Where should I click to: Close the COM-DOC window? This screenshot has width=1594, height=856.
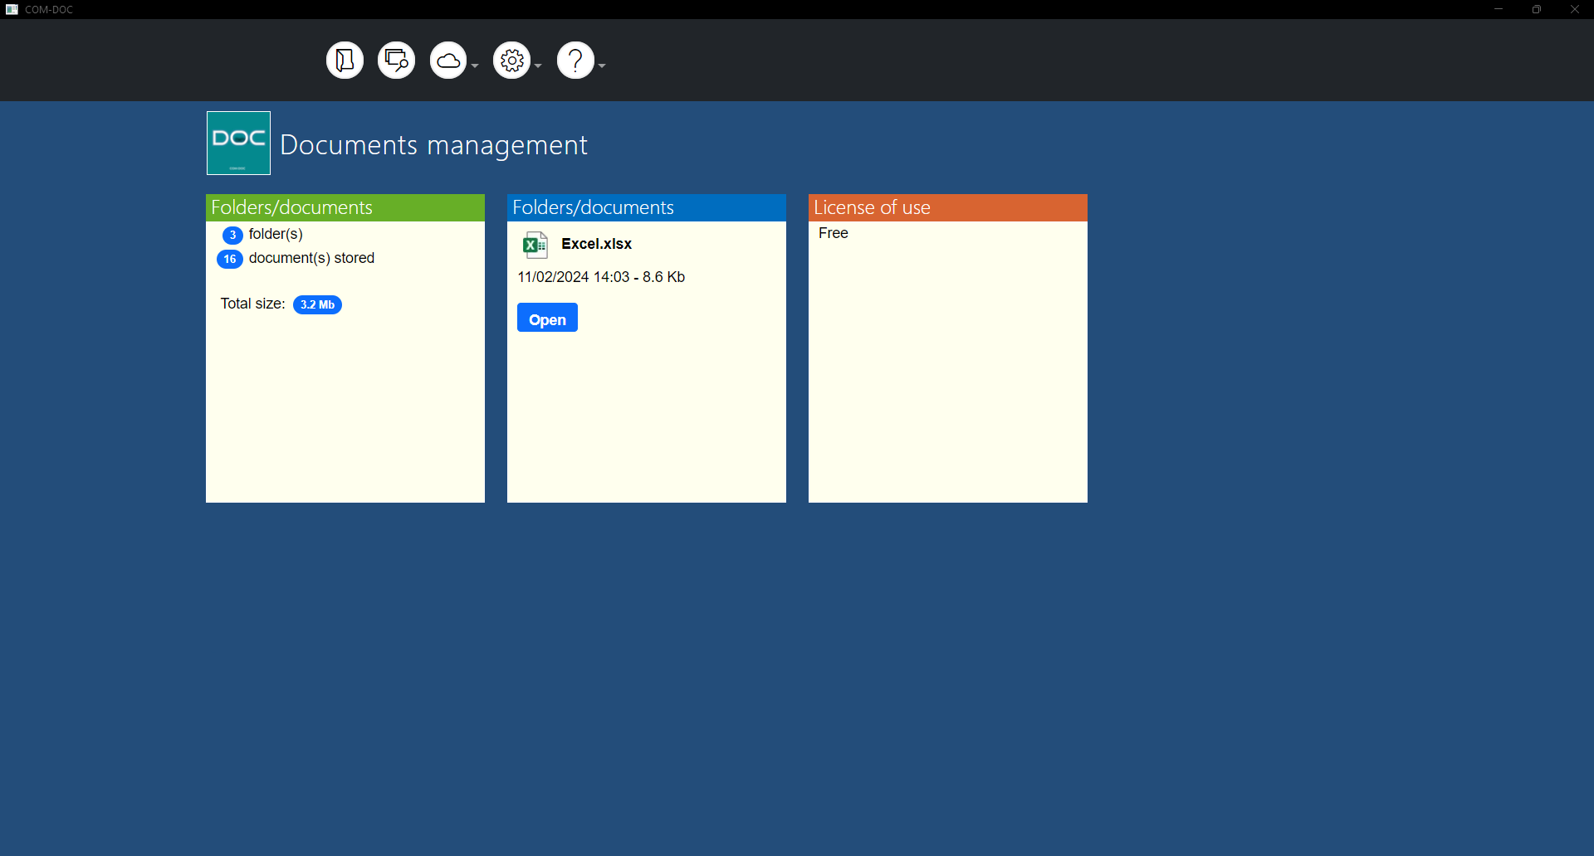[x=1575, y=9]
